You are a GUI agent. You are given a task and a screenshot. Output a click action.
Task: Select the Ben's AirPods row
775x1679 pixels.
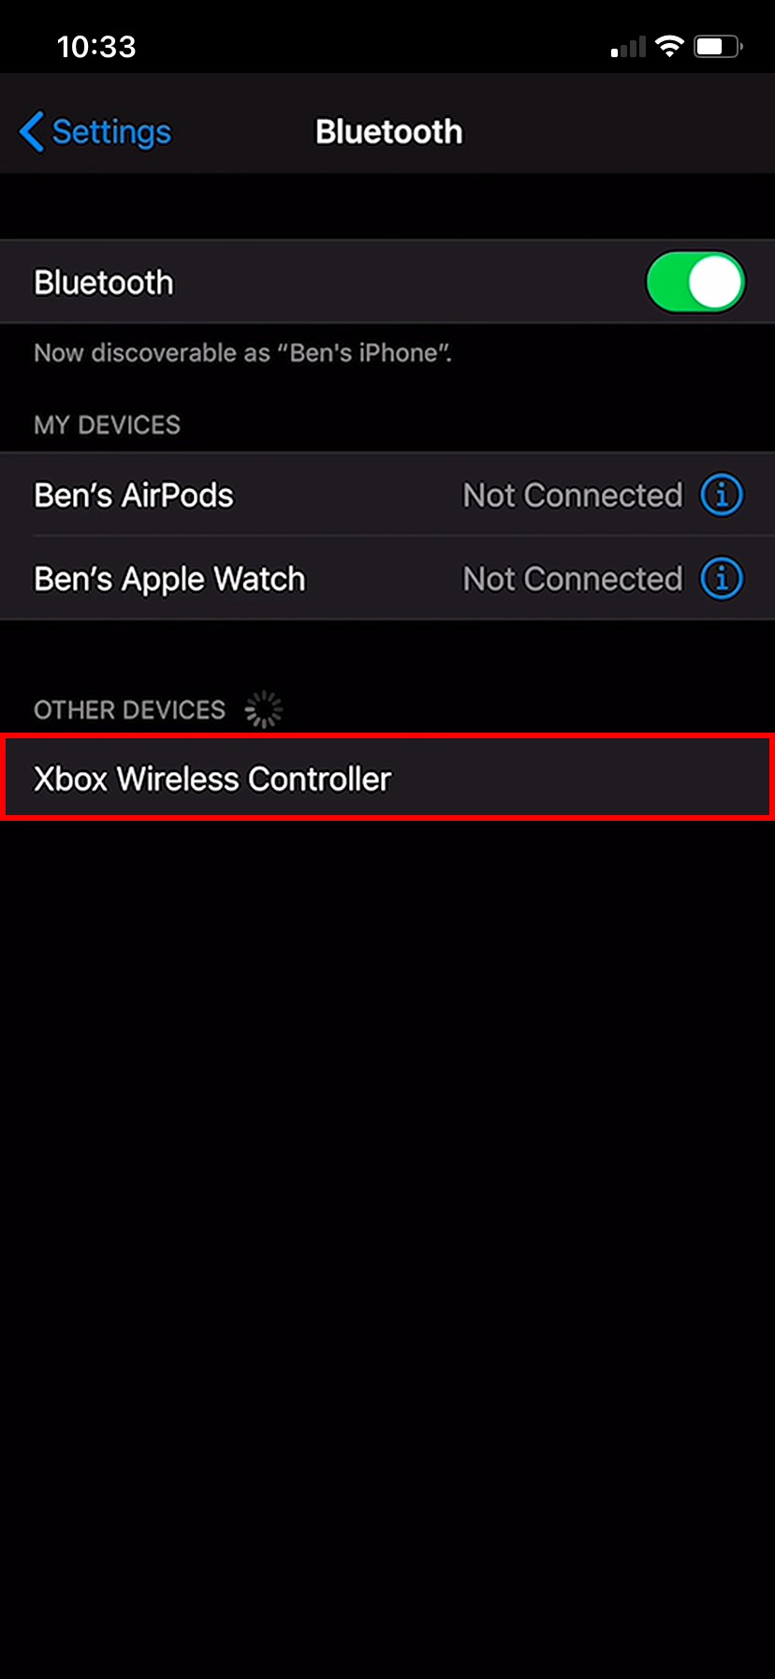pyautogui.click(x=387, y=494)
